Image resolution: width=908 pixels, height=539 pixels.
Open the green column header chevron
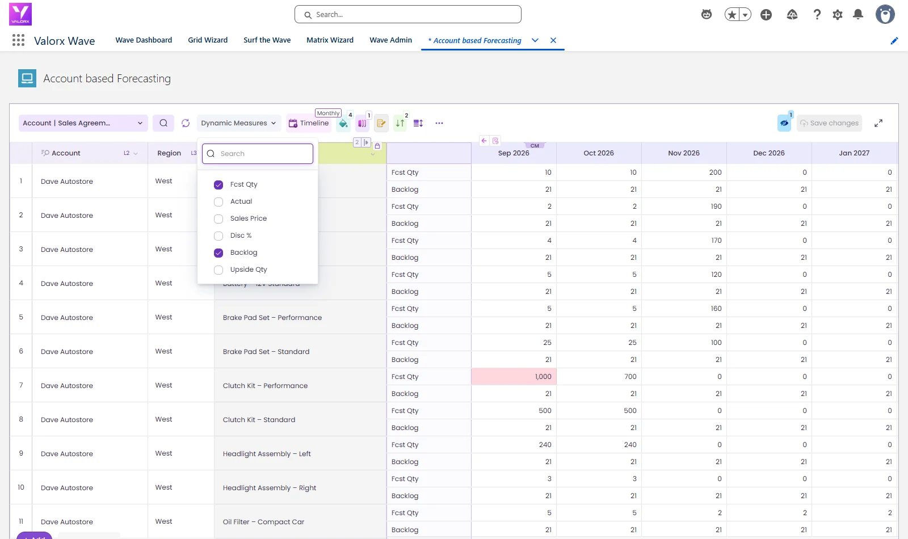coord(373,154)
